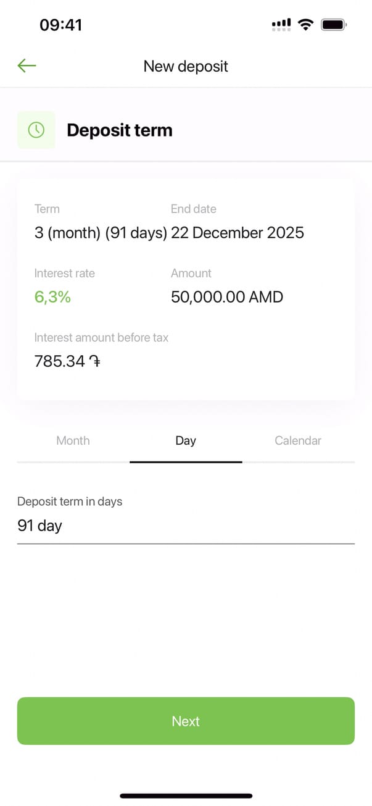Tap the 6,3% interest rate value

click(52, 297)
